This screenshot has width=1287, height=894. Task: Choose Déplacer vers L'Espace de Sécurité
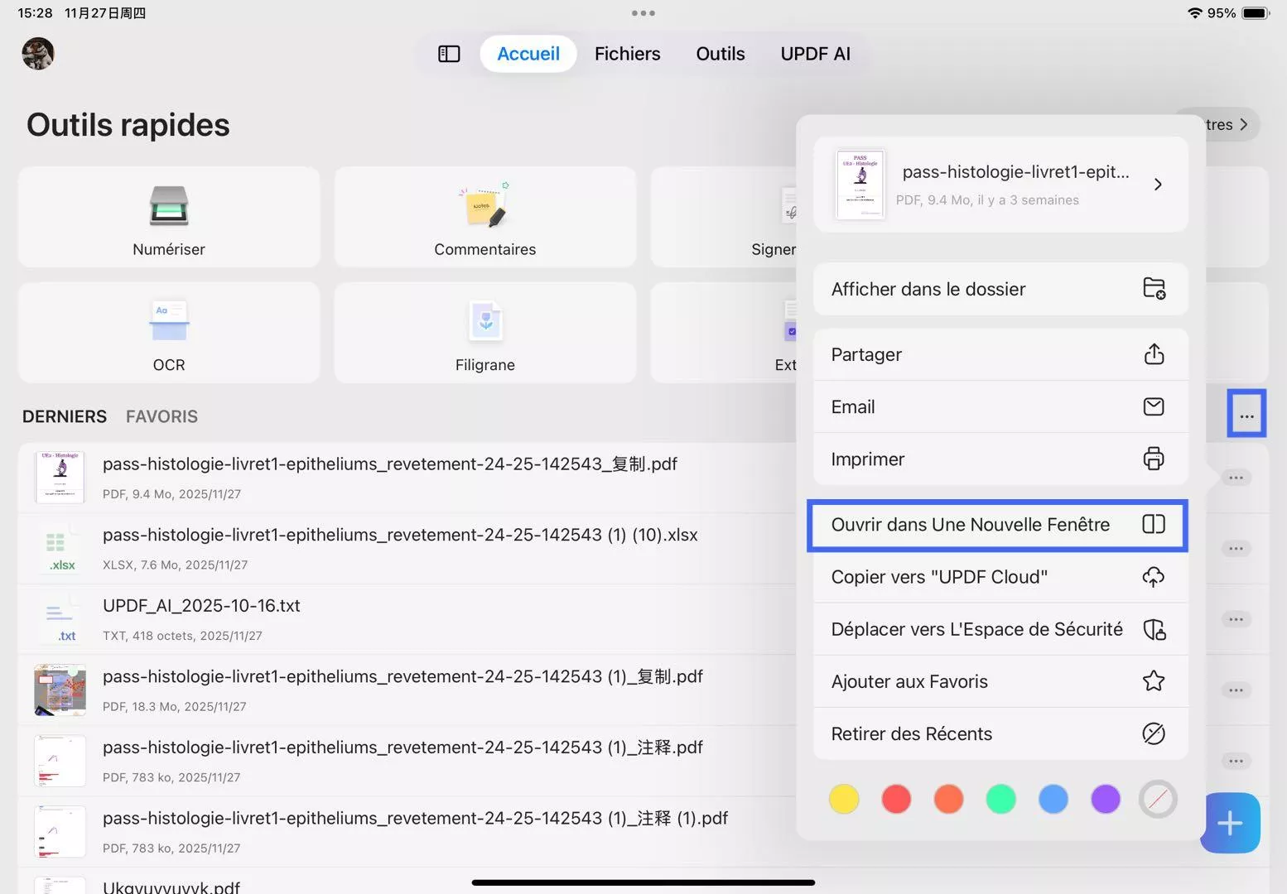1000,629
